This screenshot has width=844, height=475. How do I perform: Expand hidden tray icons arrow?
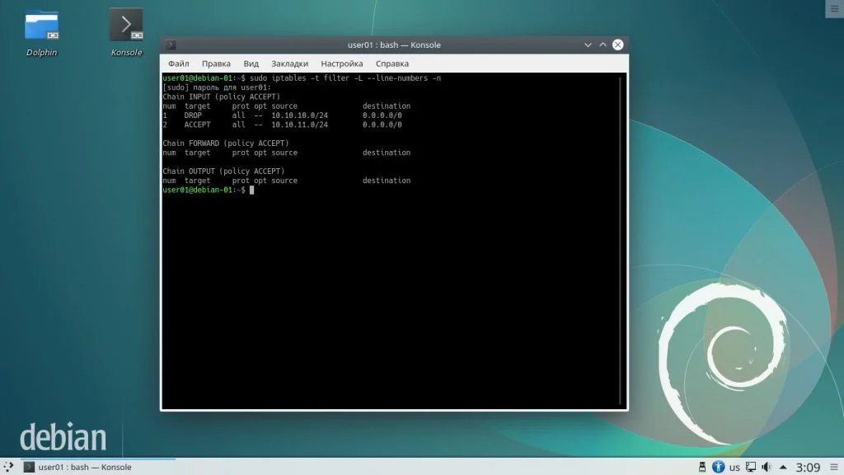point(783,467)
